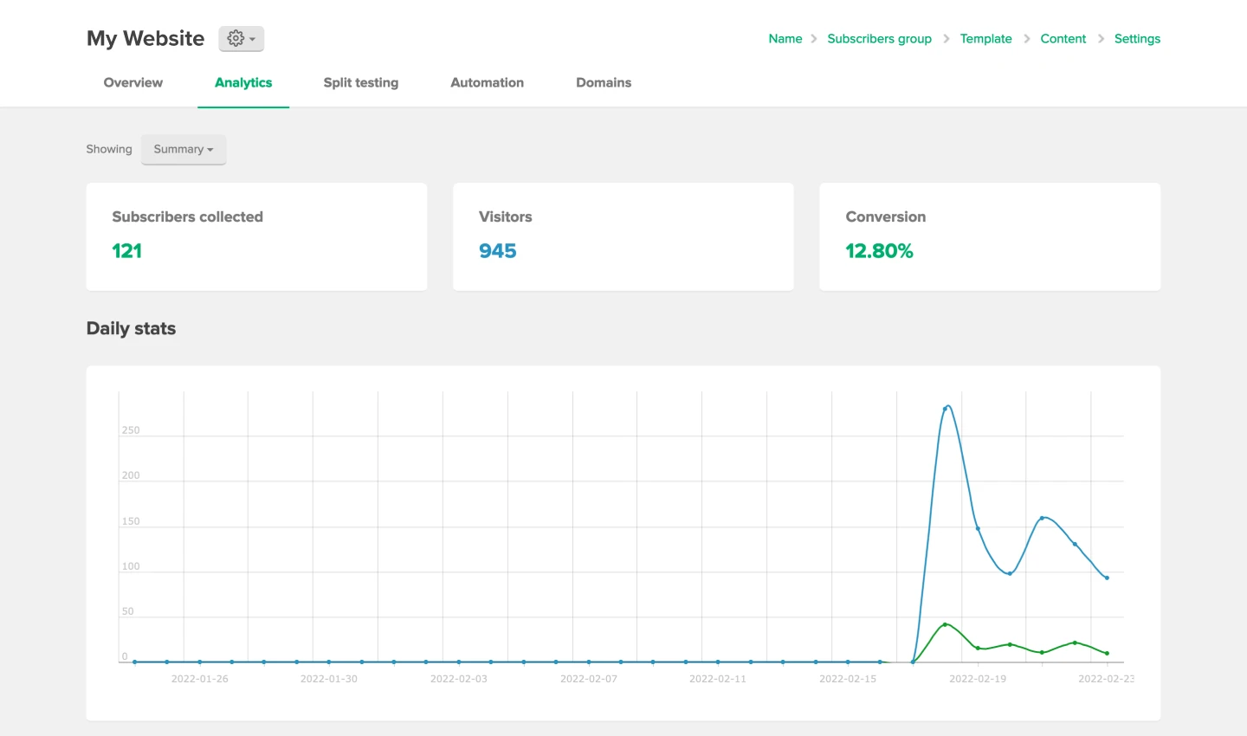Open the Settings breadcrumb link

1137,39
